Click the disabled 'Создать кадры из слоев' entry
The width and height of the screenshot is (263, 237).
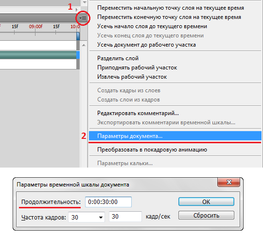pos(129,90)
